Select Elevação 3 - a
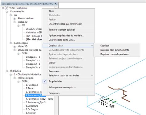The height and width of the screenshot is (115, 146). pos(33,67)
